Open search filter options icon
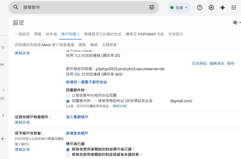This screenshot has width=241, height=159. pos(152,7)
